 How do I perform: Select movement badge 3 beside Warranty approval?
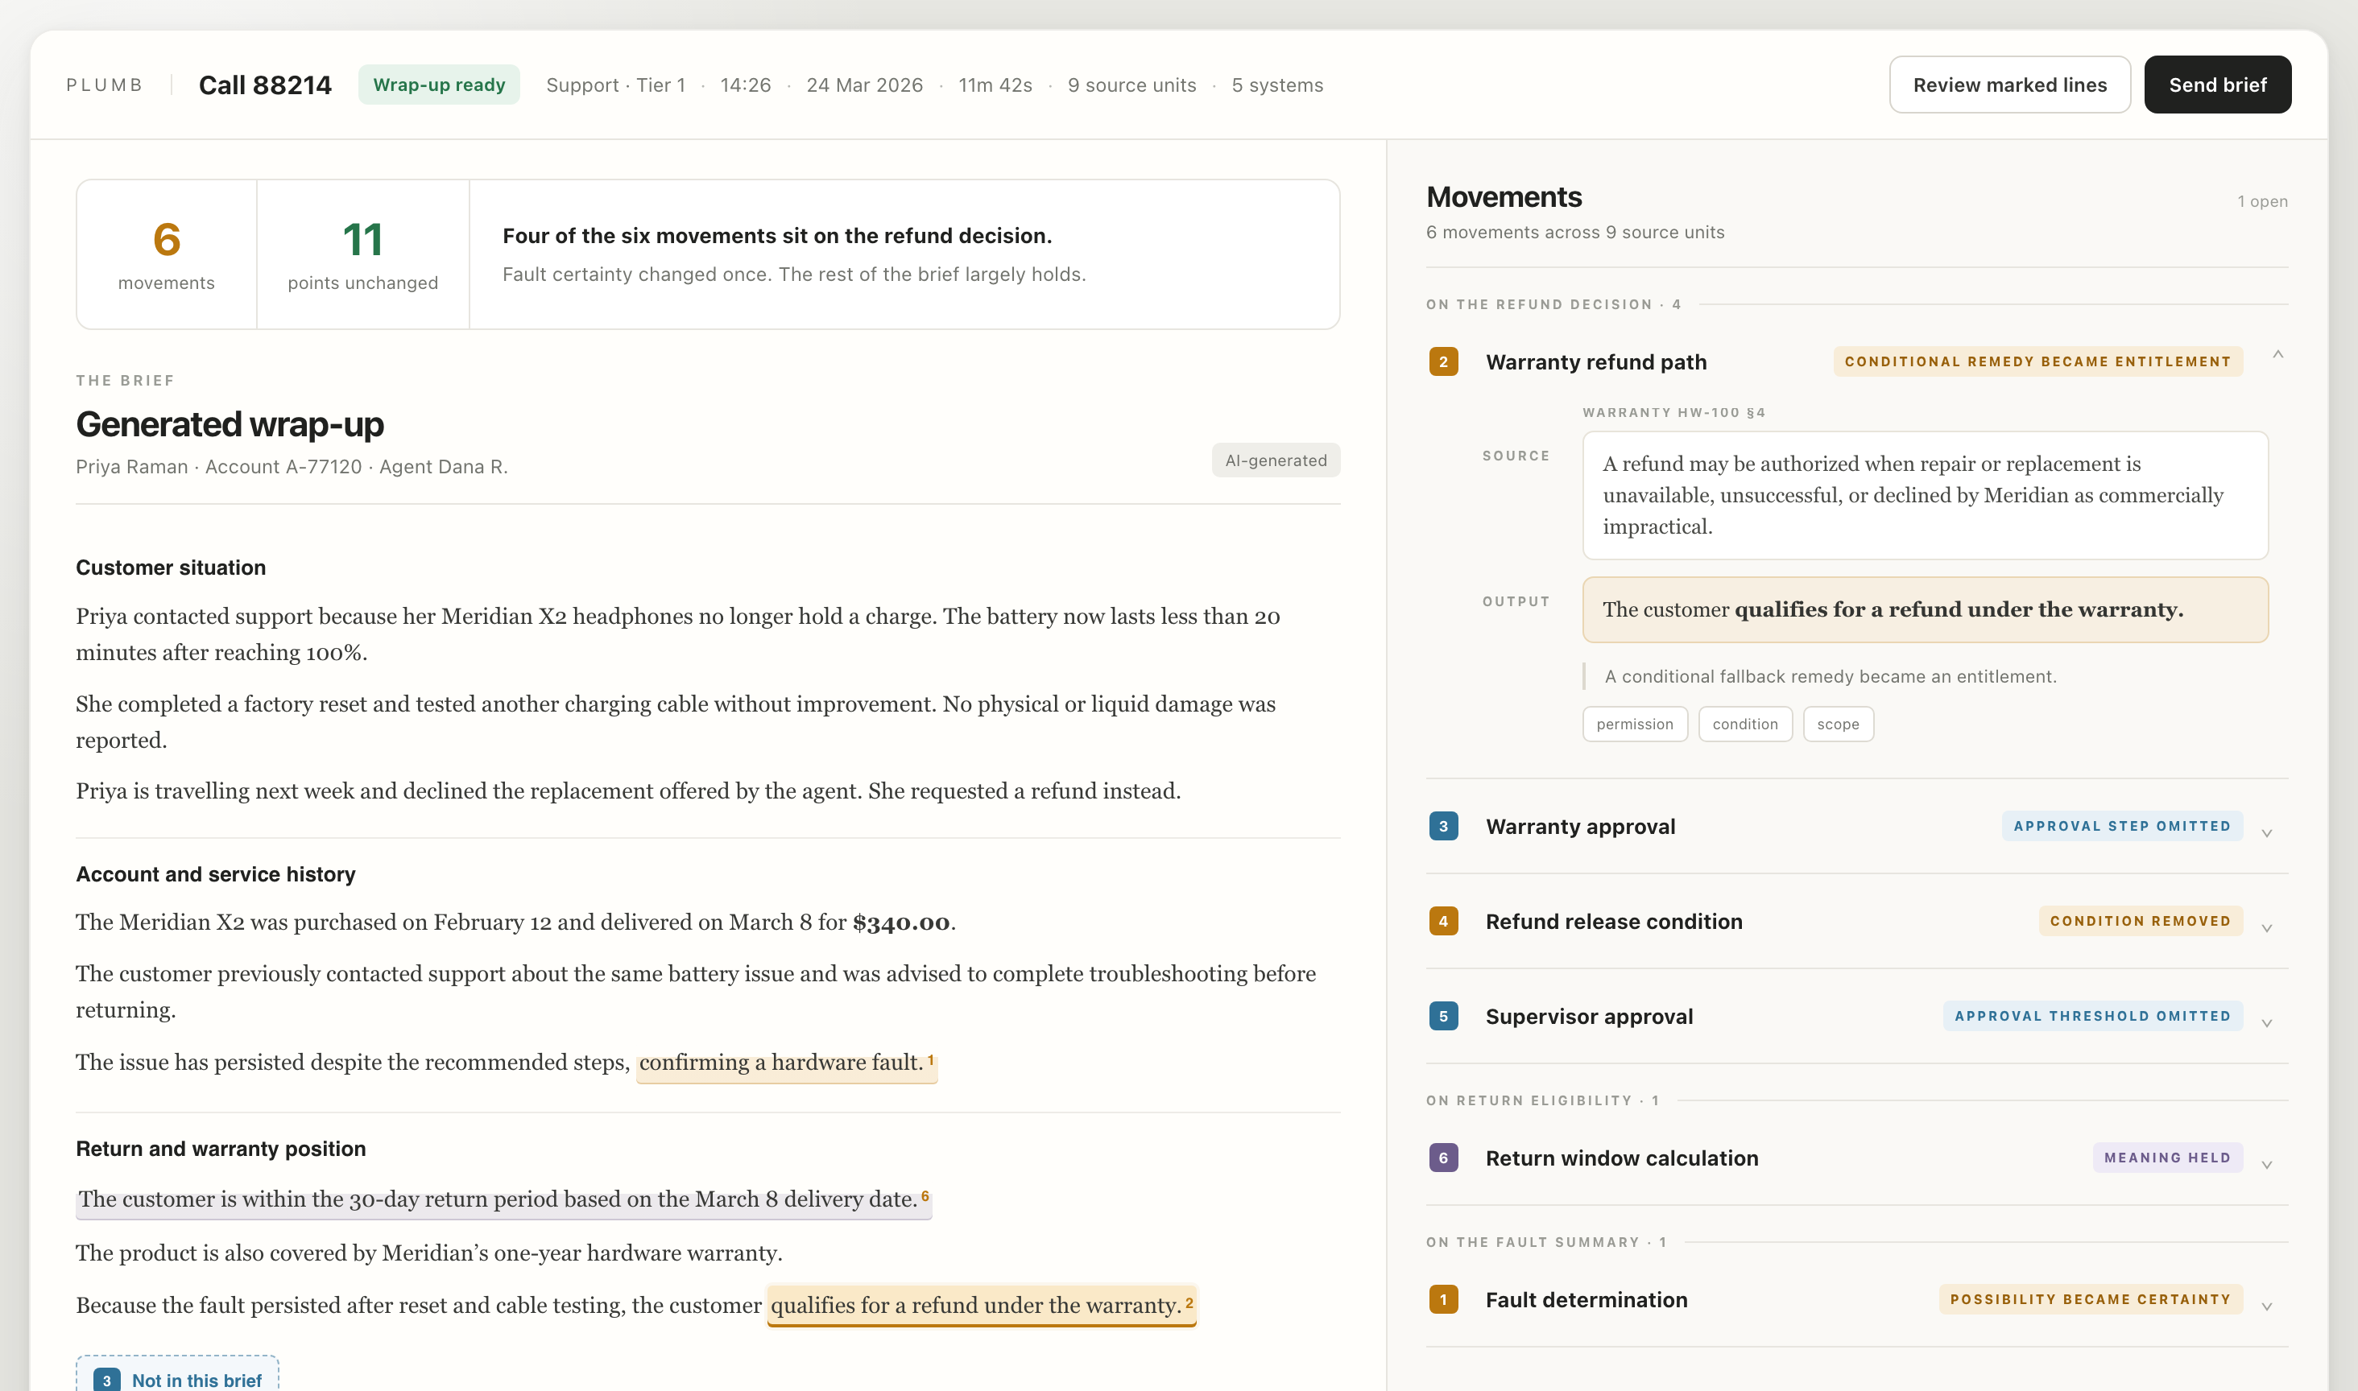(x=1443, y=826)
